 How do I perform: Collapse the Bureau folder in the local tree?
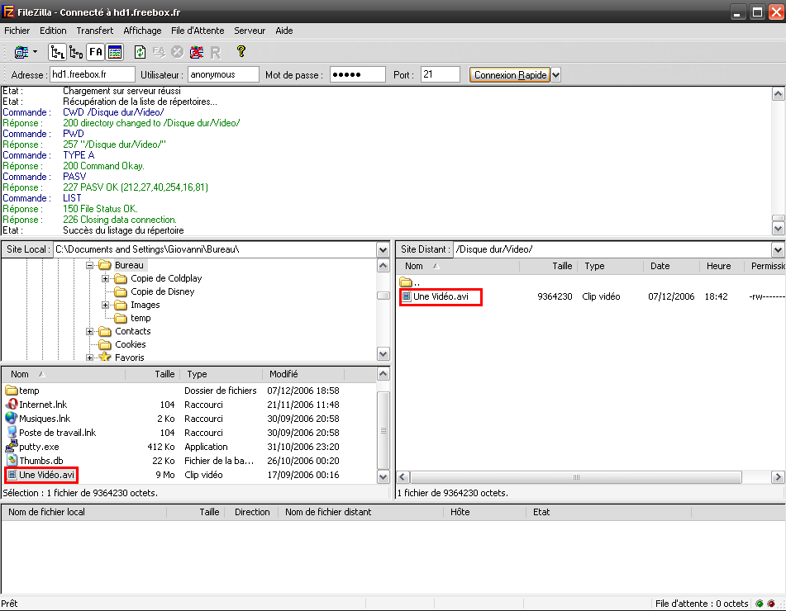pyautogui.click(x=90, y=265)
